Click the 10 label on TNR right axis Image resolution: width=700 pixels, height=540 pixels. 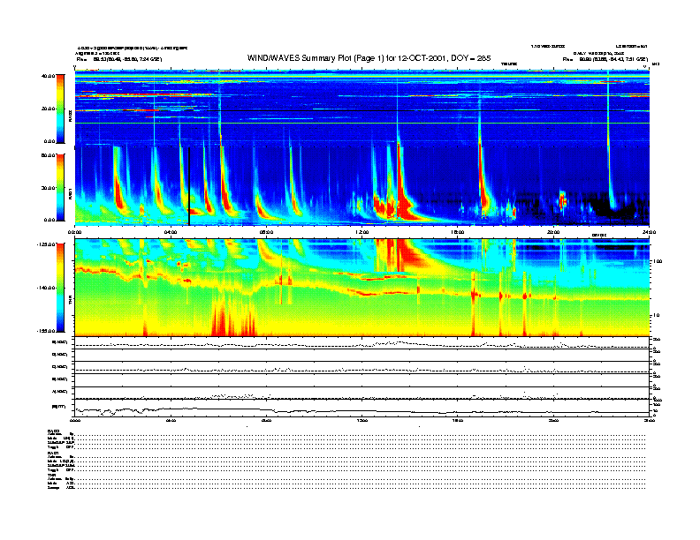pos(658,315)
